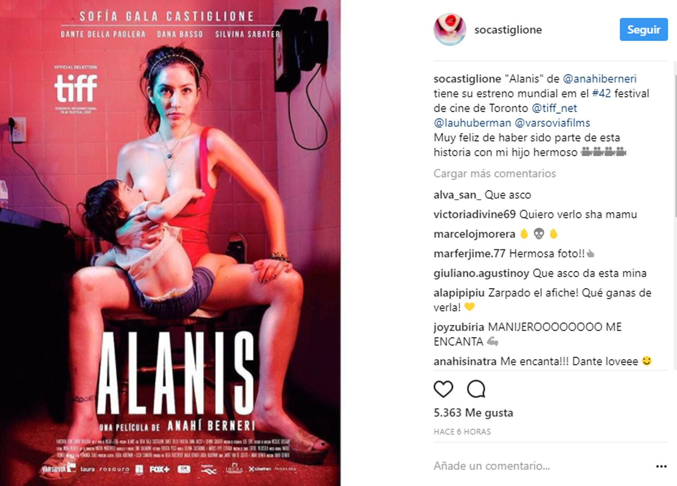Viewport: 677px width, 486px height.
Task: Open commenter victoriadivine69 profile
Action: (x=475, y=214)
